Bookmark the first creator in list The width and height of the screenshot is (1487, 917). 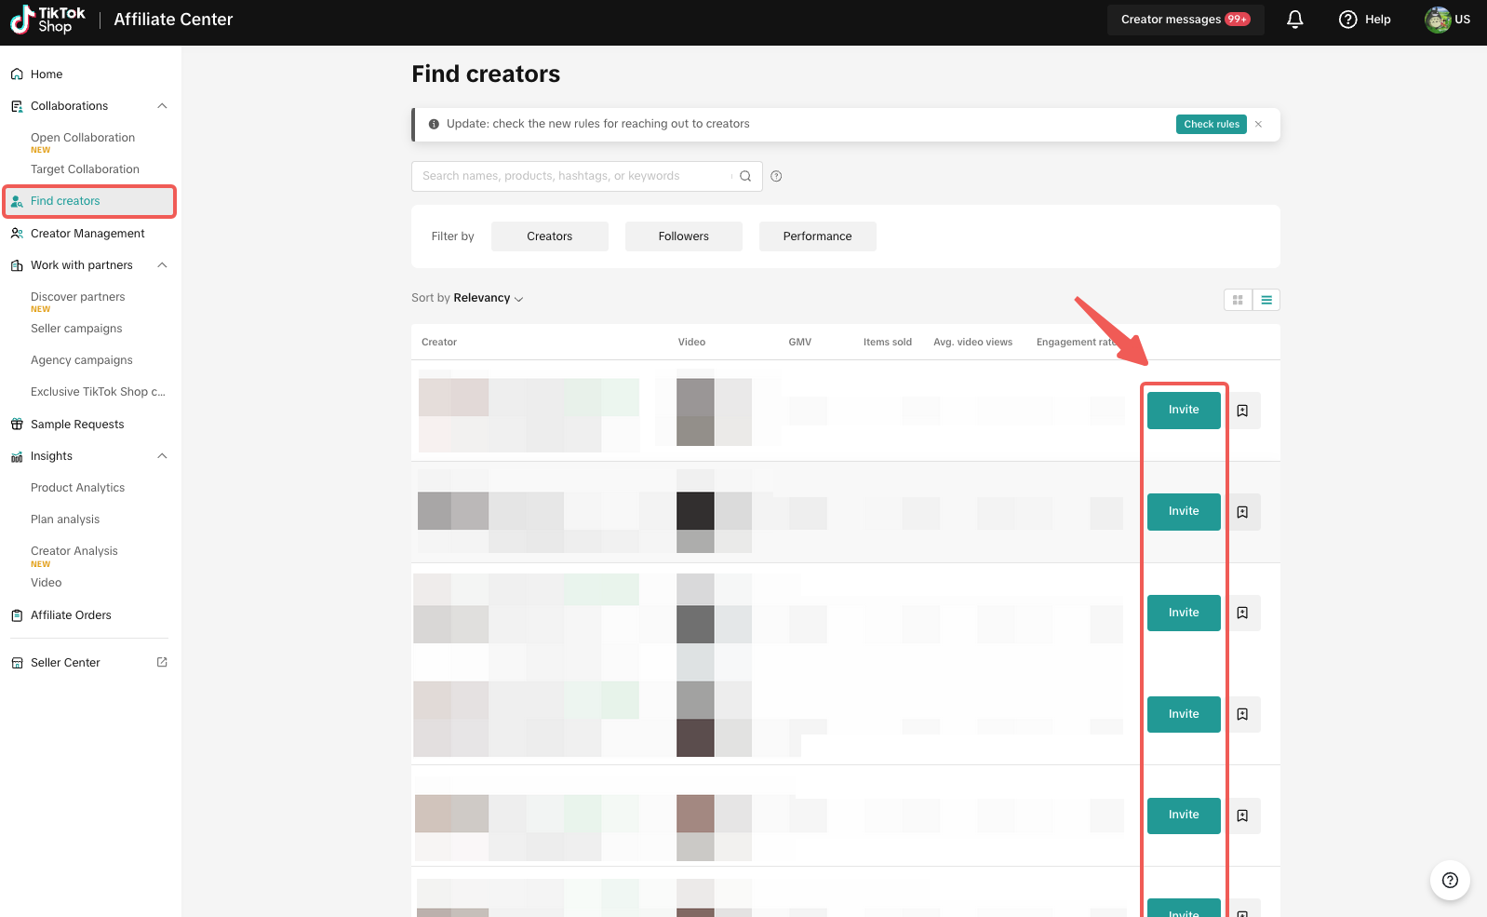point(1242,411)
